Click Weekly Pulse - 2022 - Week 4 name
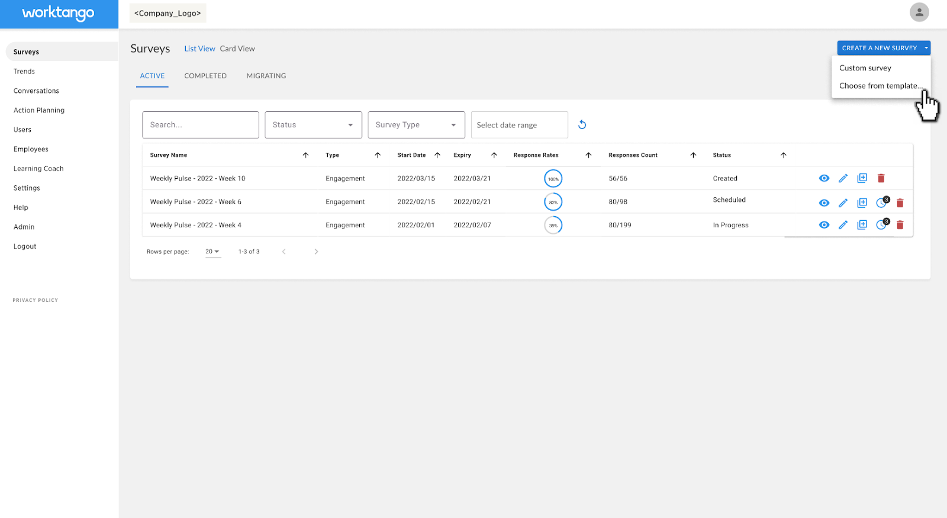Screen dimensions: 947x518 point(195,225)
